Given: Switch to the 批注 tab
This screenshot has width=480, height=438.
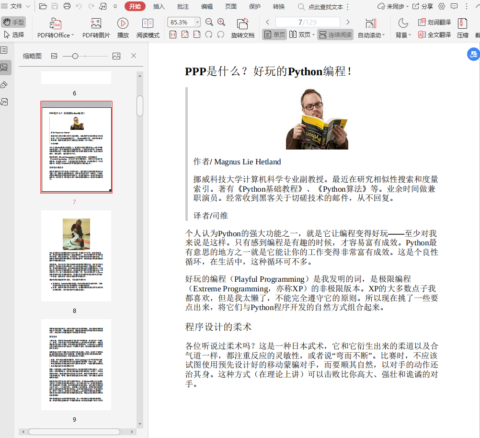Looking at the screenshot, I should point(183,6).
